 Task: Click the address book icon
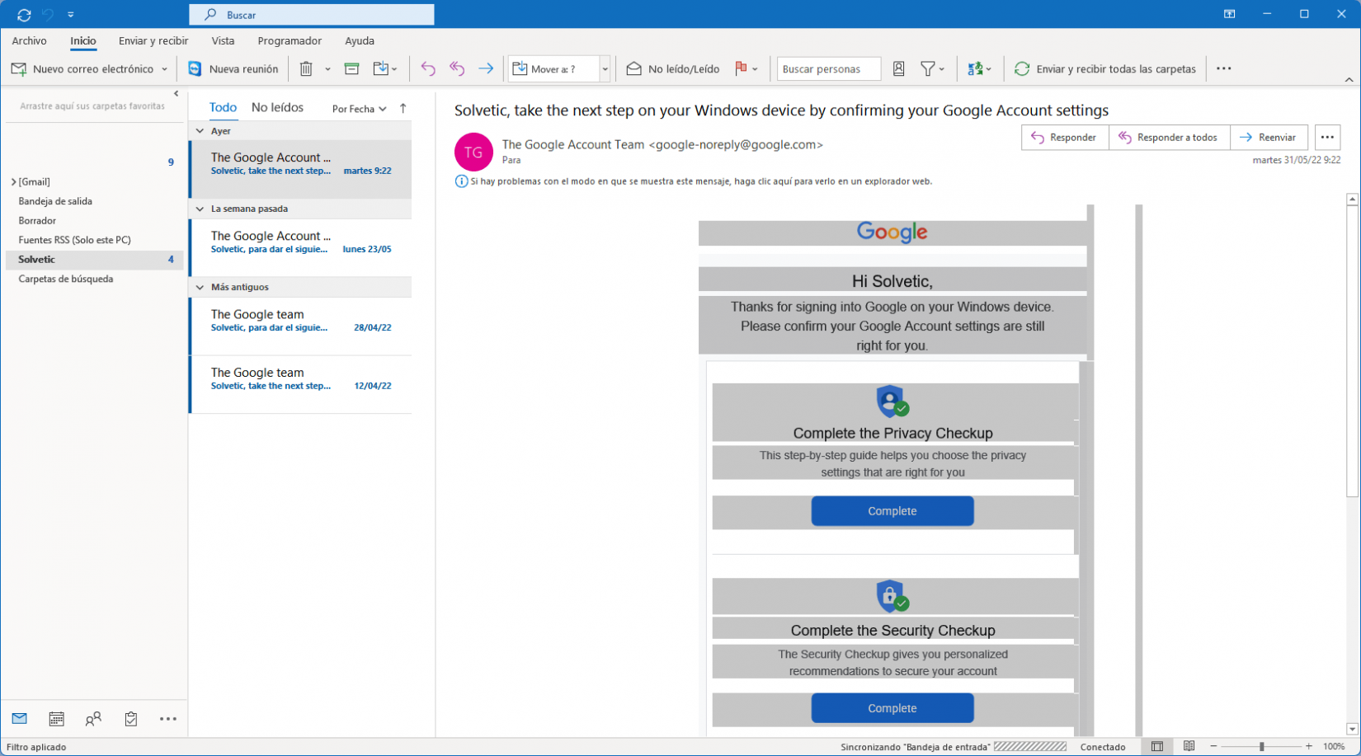click(899, 69)
